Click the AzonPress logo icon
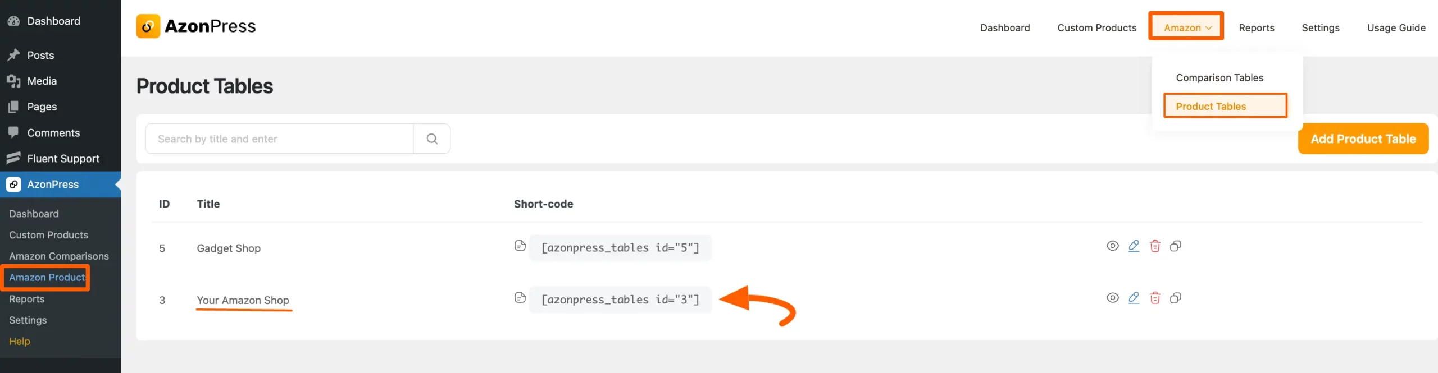The image size is (1438, 373). click(148, 26)
